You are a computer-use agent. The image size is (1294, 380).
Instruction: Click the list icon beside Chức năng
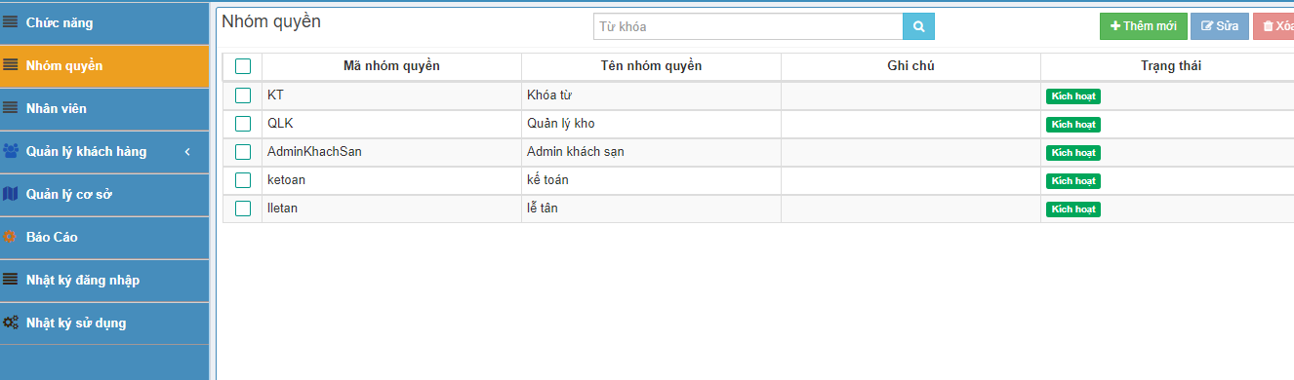tap(11, 21)
